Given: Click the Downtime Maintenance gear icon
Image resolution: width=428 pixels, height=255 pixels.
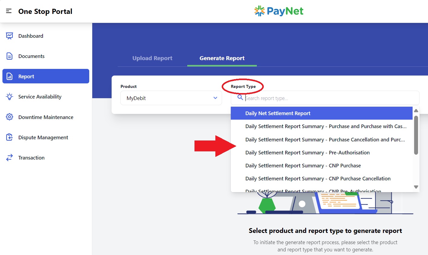Looking at the screenshot, I should coord(9,117).
